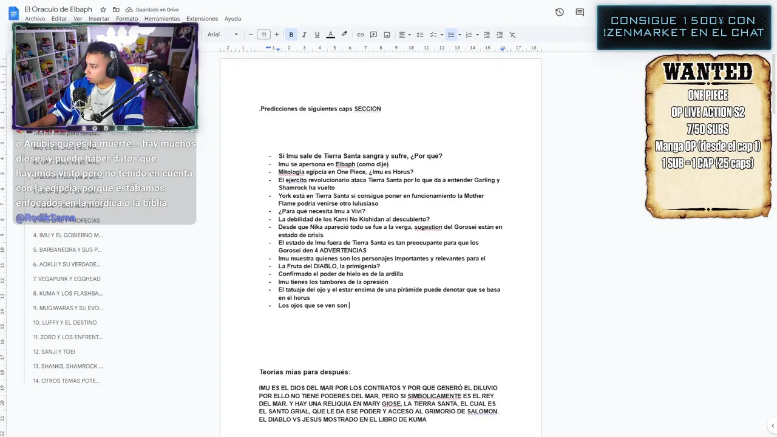The image size is (777, 437).
Task: Toggle the bulleted list button
Action: pyautogui.click(x=451, y=35)
